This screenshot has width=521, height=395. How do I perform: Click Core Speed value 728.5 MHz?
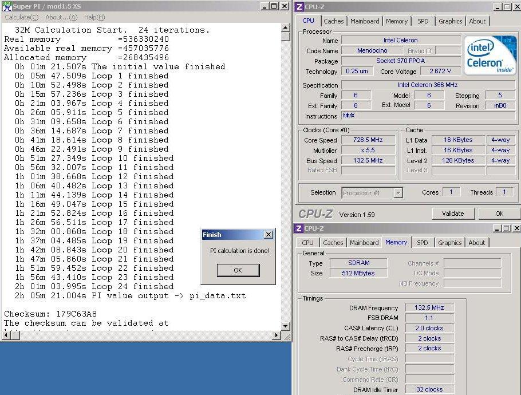368,140
